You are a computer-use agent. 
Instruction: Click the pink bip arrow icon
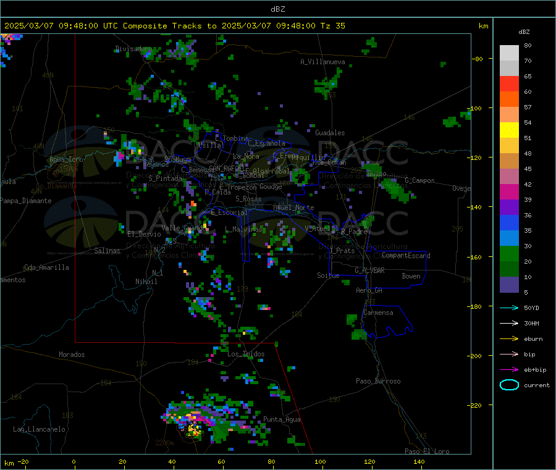coord(509,354)
